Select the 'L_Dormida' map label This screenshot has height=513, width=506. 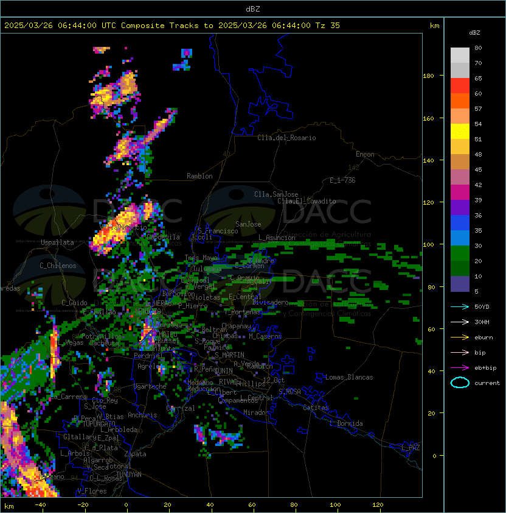tap(346, 423)
